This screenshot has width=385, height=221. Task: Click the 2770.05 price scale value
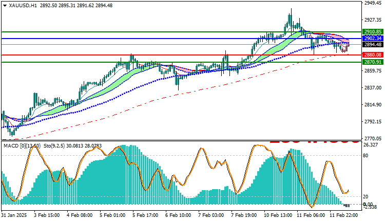tap(373, 139)
